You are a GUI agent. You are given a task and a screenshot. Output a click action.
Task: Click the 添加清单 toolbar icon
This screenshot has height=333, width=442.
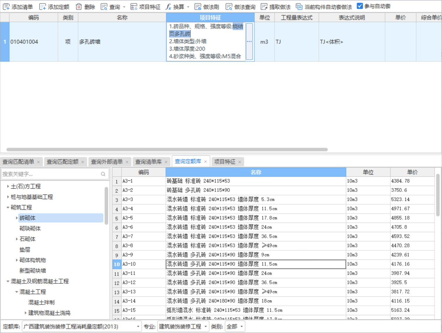click(x=6, y=6)
